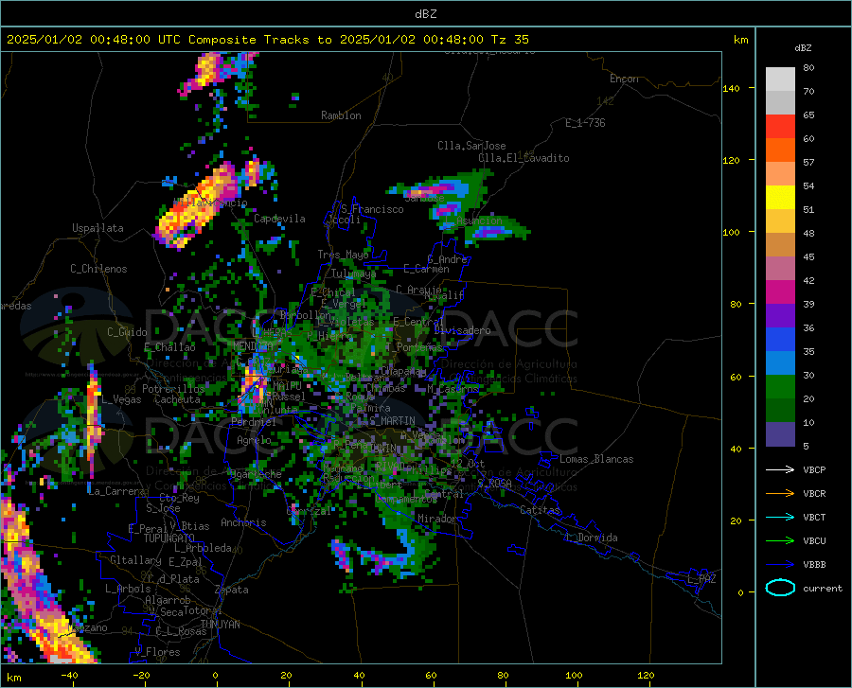Viewport: 852px width, 688px height.
Task: Click the 'km' label at bottom-left corner
Action: (x=13, y=678)
